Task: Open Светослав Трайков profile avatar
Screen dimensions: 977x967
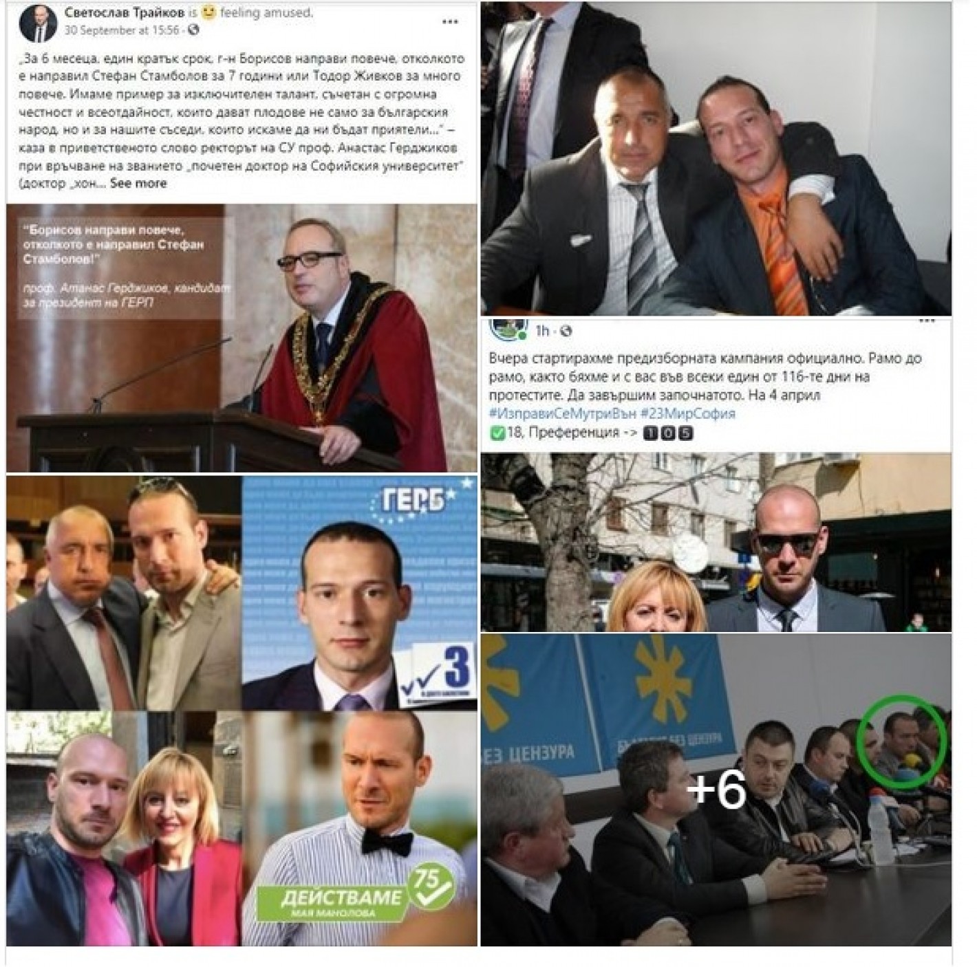Action: point(38,21)
